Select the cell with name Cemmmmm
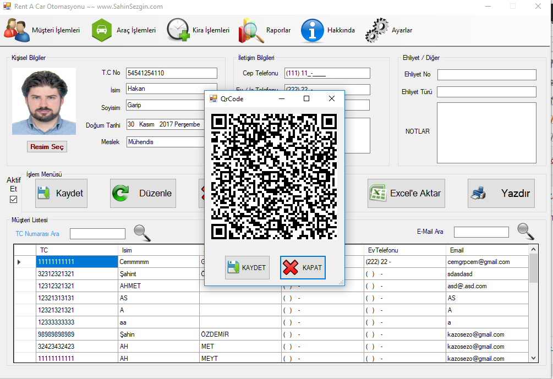553x379 pixels. click(158, 262)
